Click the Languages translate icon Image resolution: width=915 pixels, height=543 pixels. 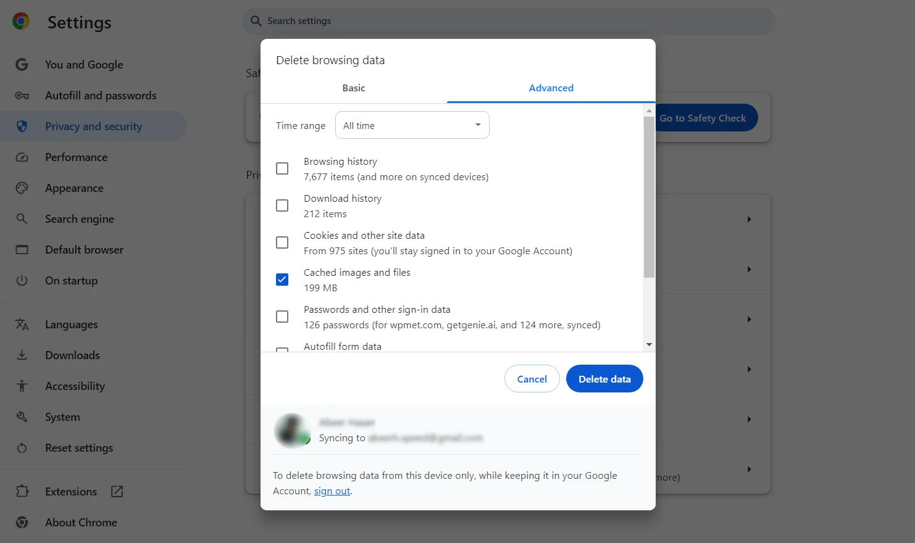pyautogui.click(x=22, y=325)
